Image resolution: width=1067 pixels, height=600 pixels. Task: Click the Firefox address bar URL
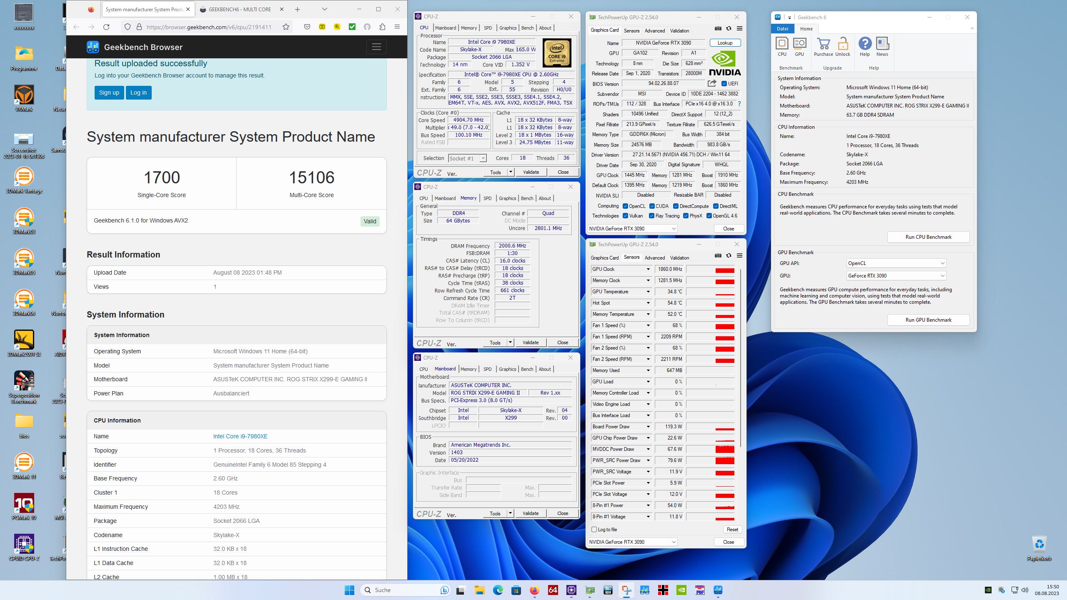click(208, 27)
